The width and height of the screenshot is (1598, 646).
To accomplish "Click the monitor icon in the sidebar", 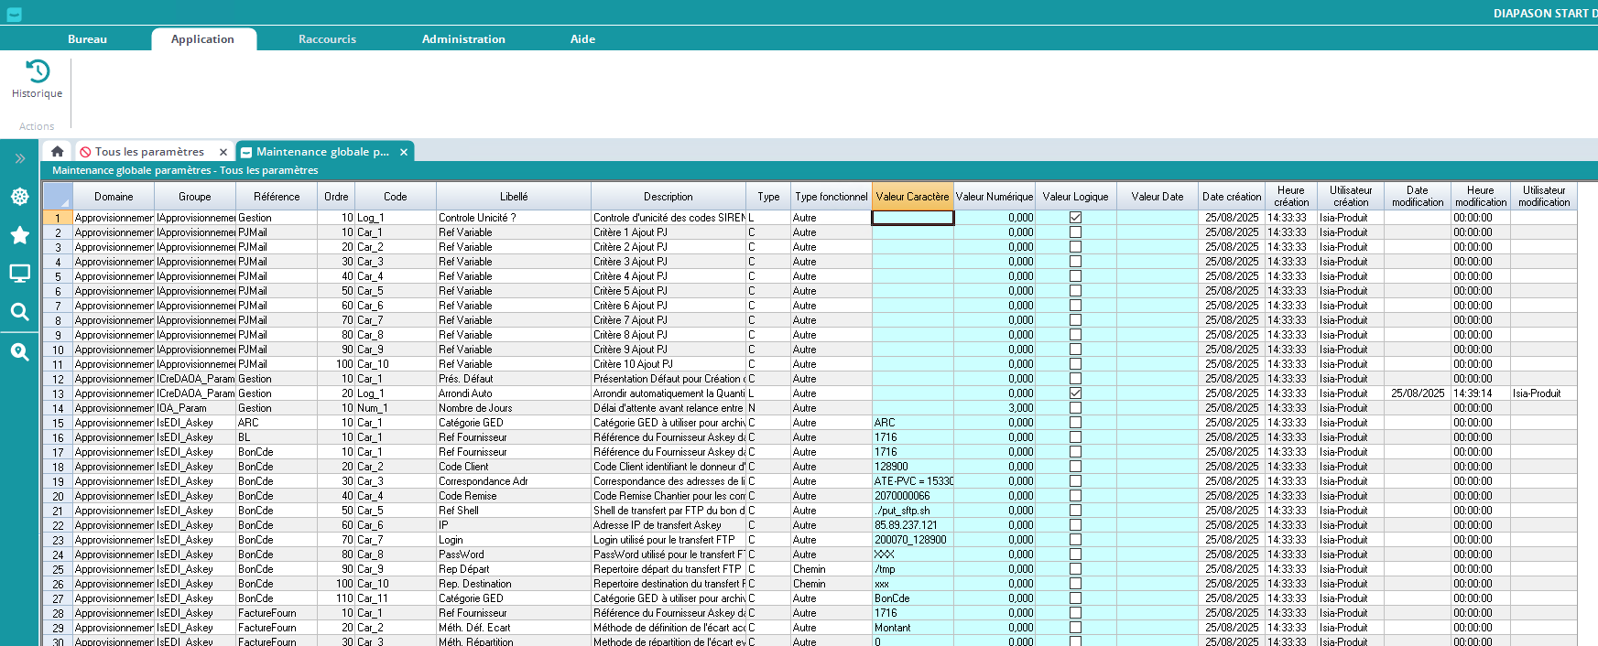I will click(x=19, y=274).
